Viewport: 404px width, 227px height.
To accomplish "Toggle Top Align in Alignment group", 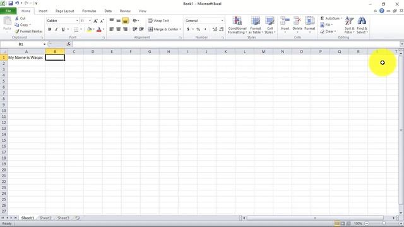I will pos(112,20).
